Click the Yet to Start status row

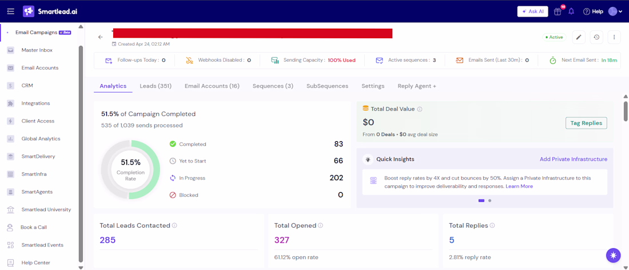tap(256, 161)
